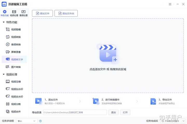This screenshot has height=124, width=187.
Task: Click the 2、进行转换操作 step title
Action: click(x=110, y=100)
